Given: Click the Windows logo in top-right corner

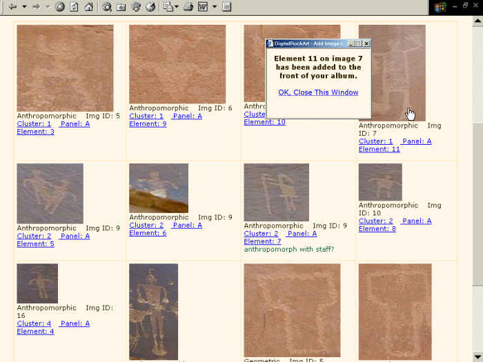Looking at the screenshot, I should click(x=439, y=7).
